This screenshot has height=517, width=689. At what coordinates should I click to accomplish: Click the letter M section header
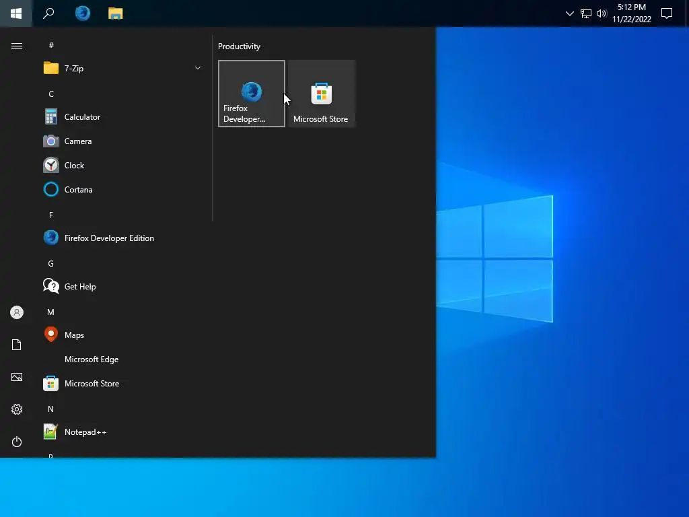(51, 312)
